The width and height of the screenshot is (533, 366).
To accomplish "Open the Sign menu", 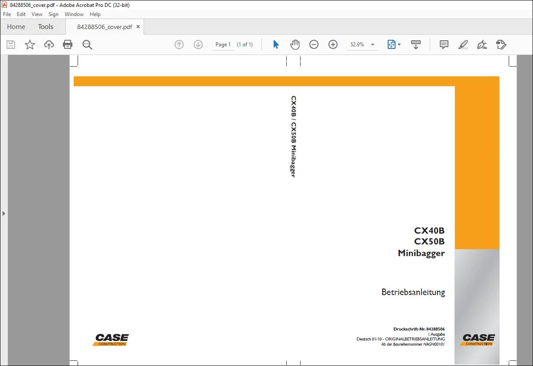I will (x=53, y=14).
